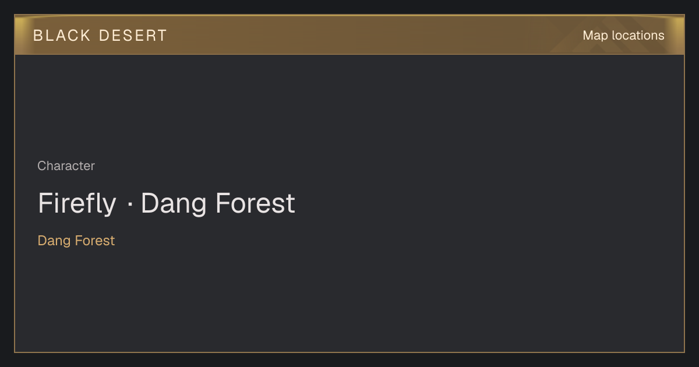Viewport: 699px width, 367px height.
Task: Click the gold card border at bottom
Action: tap(349, 352)
